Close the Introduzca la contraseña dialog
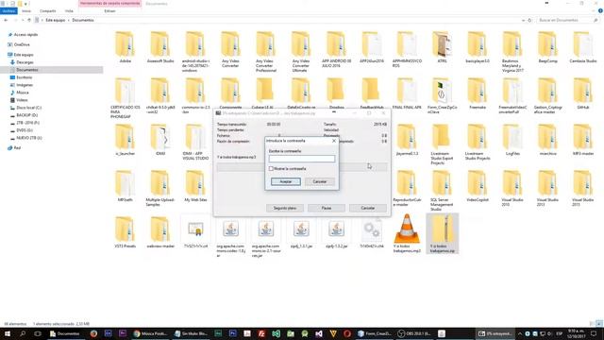 pos(334,141)
